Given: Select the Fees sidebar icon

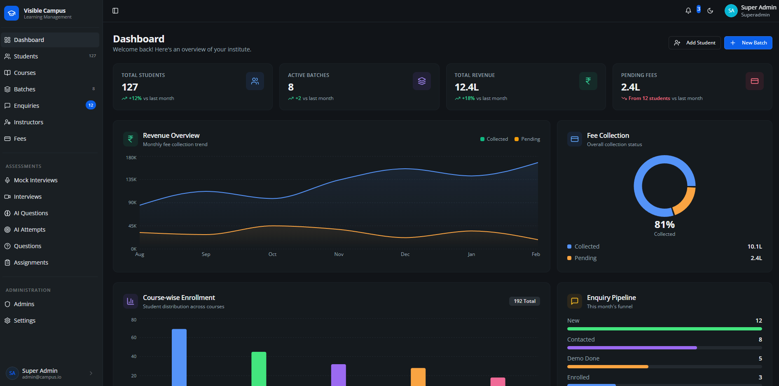Looking at the screenshot, I should pyautogui.click(x=7, y=139).
